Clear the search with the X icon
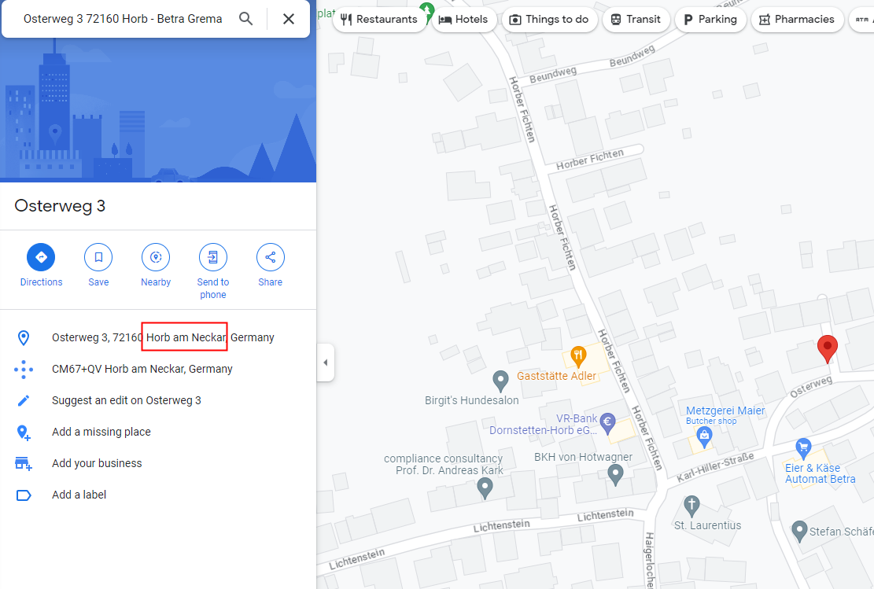The width and height of the screenshot is (874, 589). (x=289, y=19)
